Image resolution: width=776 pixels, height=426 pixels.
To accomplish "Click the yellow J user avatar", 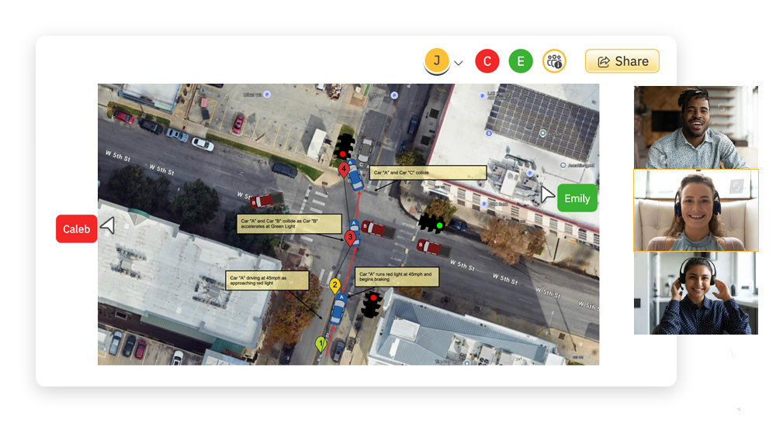I will click(437, 61).
